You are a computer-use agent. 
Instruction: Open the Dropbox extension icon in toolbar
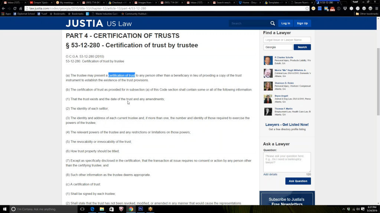345,8
